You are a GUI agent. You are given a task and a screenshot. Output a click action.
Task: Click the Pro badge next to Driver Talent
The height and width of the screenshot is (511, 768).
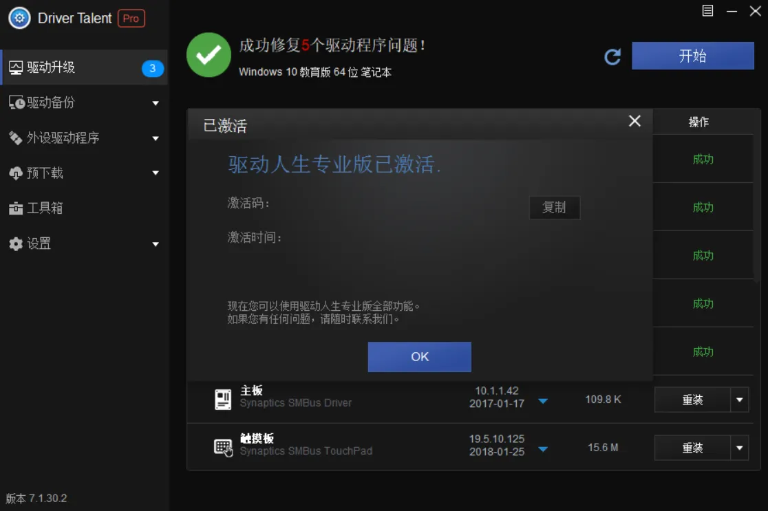pyautogui.click(x=131, y=18)
